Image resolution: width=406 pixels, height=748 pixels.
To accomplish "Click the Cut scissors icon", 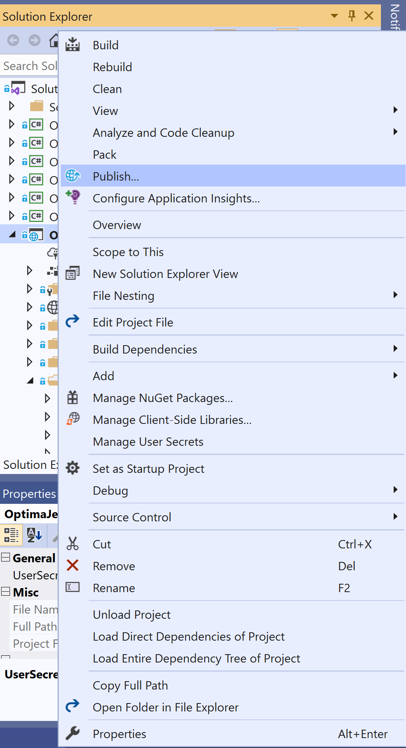I will tap(72, 543).
